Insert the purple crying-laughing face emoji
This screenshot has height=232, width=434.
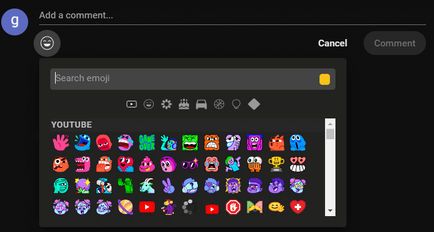pos(125,142)
